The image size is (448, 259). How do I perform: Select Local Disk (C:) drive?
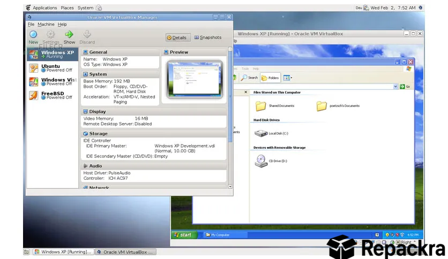click(271, 133)
